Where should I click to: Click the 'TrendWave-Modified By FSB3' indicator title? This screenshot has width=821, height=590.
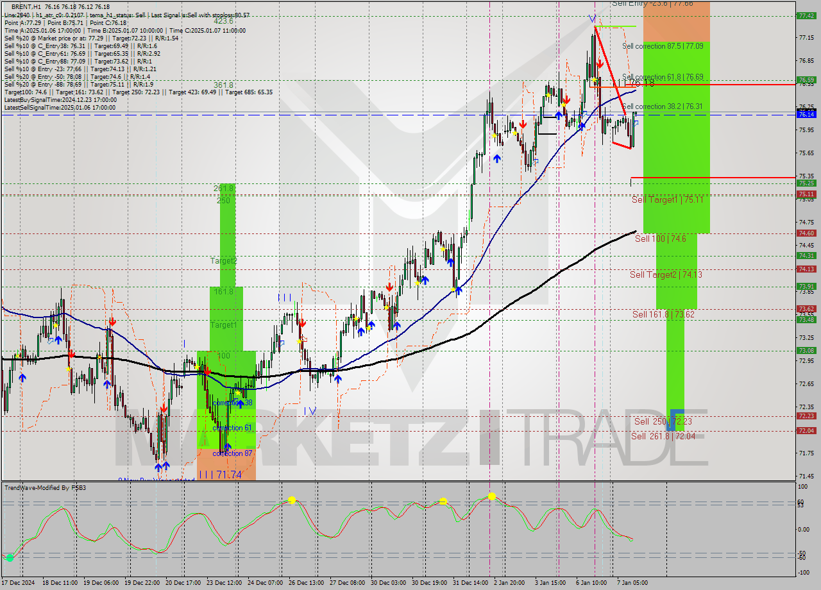pos(46,488)
